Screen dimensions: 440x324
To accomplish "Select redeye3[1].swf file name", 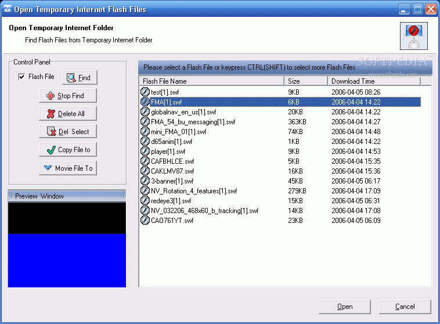I will click(171, 201).
